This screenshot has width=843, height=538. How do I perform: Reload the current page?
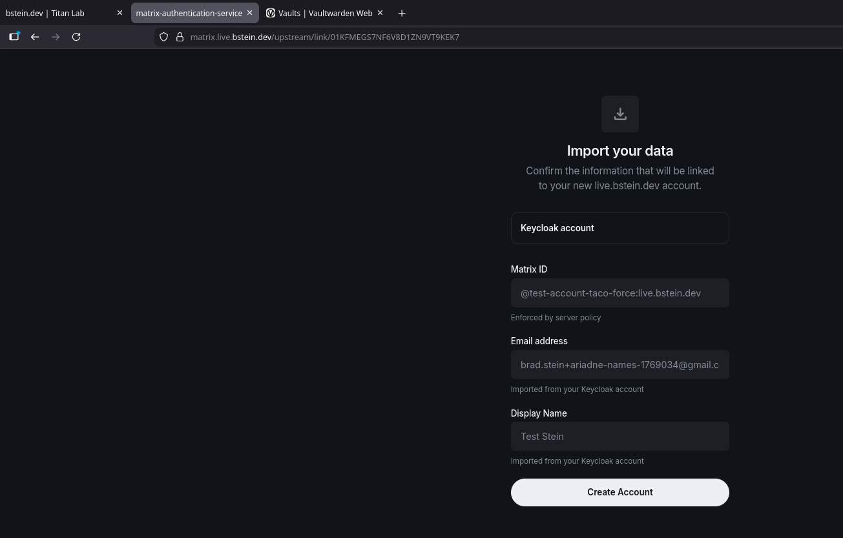pyautogui.click(x=76, y=37)
